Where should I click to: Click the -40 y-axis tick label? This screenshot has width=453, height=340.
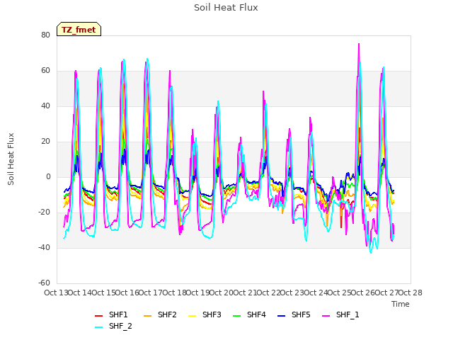pyautogui.click(x=45, y=247)
